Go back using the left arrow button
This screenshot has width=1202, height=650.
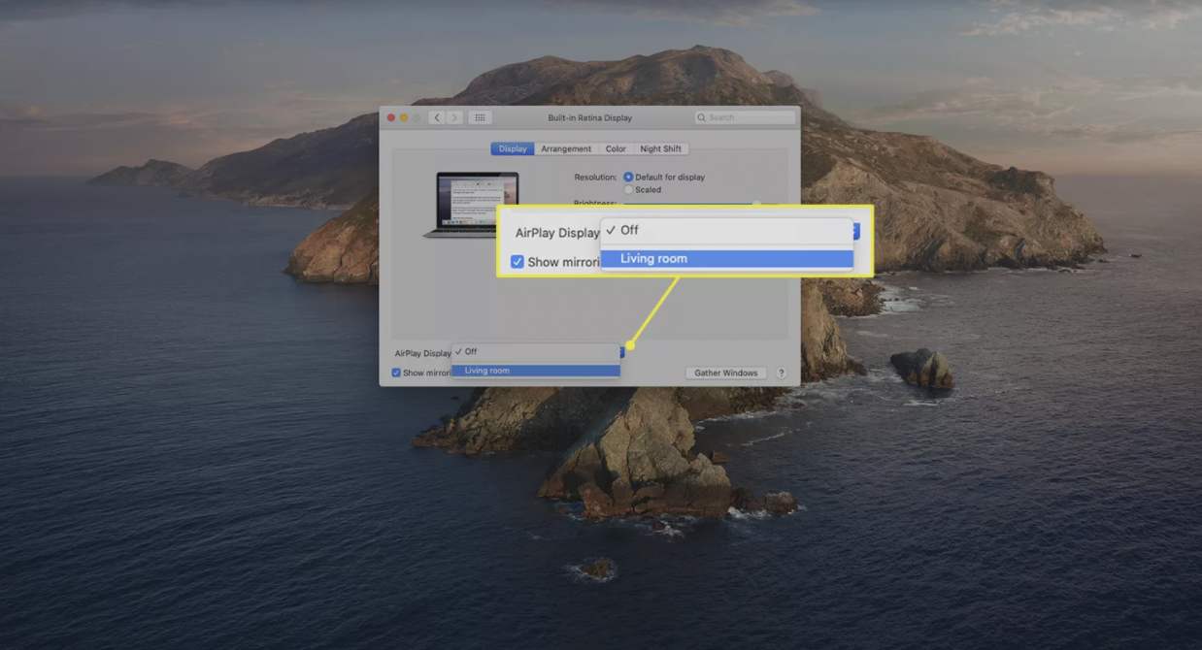point(437,117)
